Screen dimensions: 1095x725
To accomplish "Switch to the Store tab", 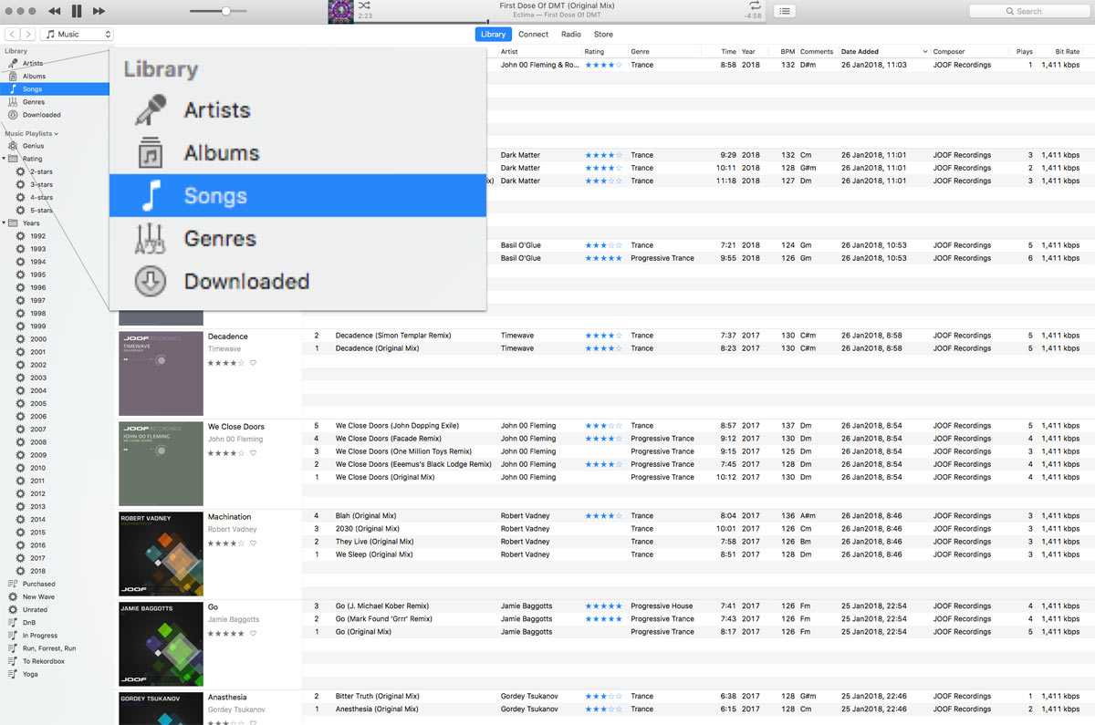I will click(603, 35).
